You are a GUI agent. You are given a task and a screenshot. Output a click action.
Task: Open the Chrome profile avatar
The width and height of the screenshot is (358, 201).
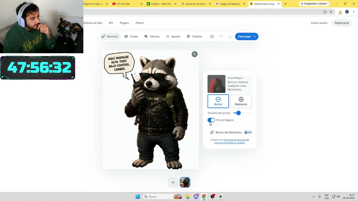coord(347,12)
